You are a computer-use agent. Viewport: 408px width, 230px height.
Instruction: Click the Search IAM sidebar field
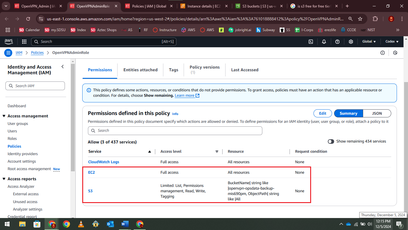click(35, 86)
